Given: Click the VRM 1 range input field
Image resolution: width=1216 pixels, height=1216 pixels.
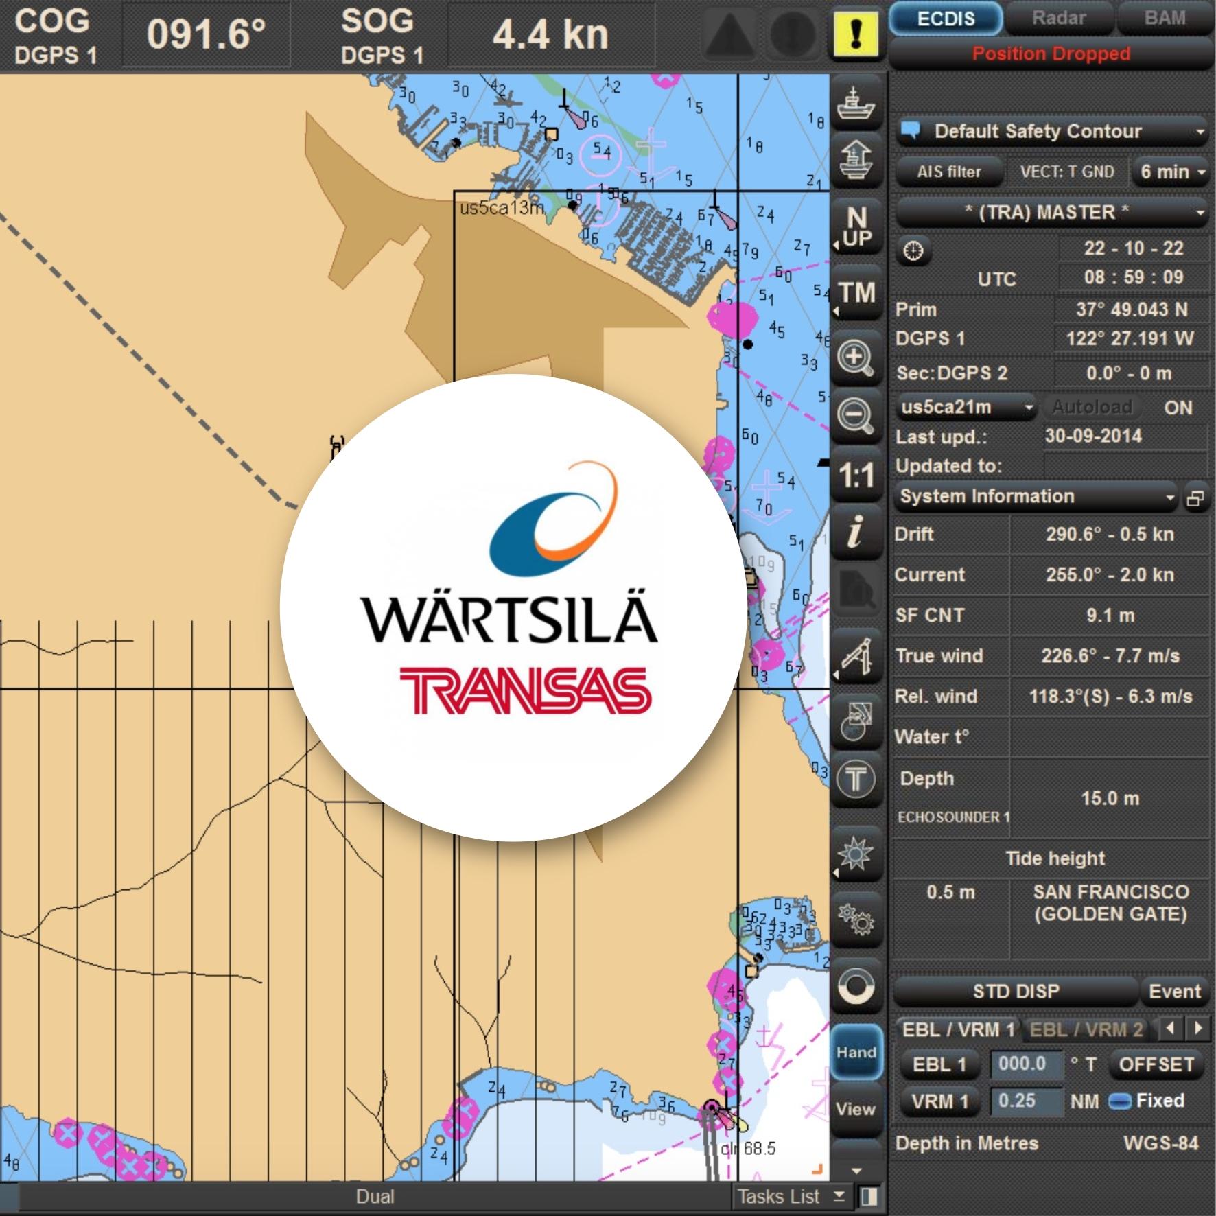Looking at the screenshot, I should pos(1027,1101).
